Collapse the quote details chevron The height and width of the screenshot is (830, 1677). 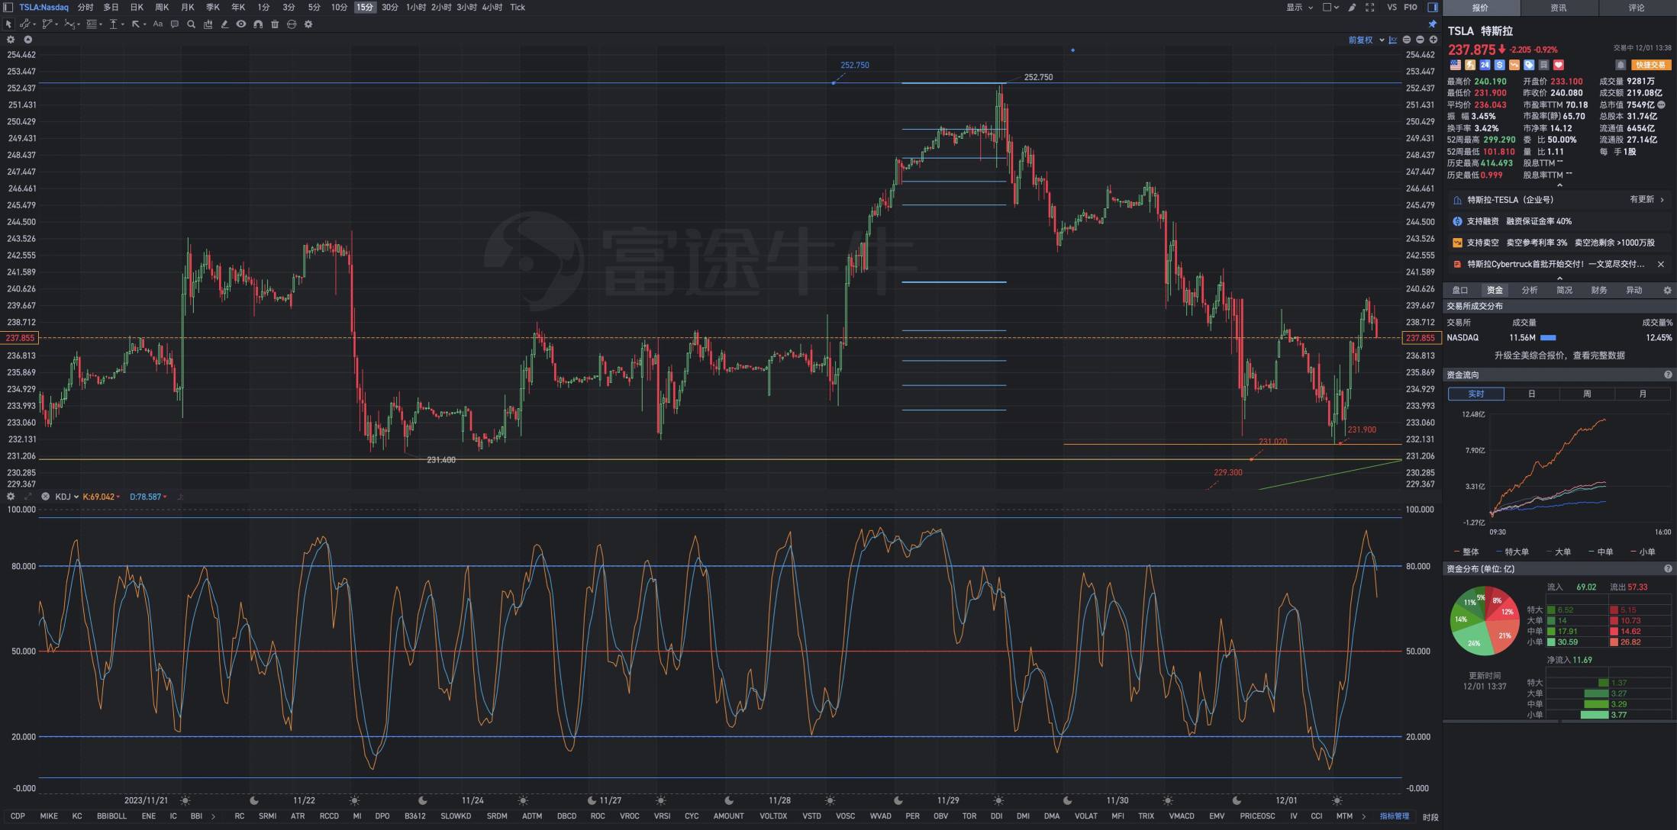[1559, 185]
